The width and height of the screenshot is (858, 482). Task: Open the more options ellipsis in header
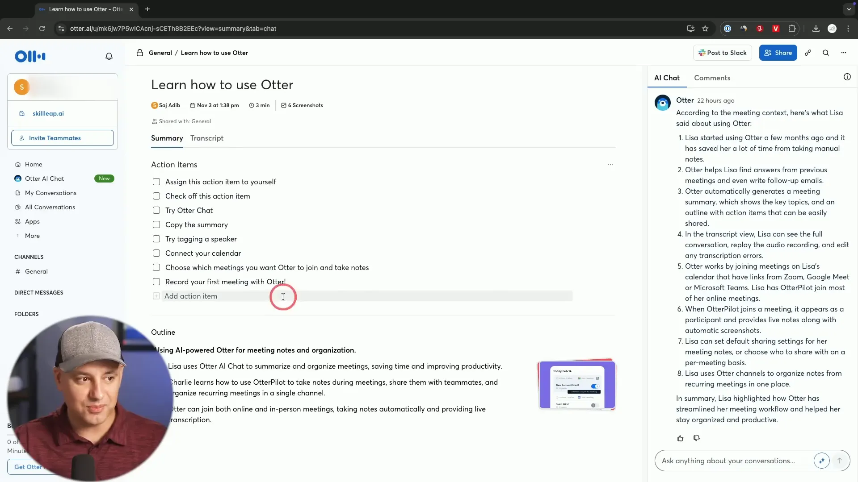(844, 53)
